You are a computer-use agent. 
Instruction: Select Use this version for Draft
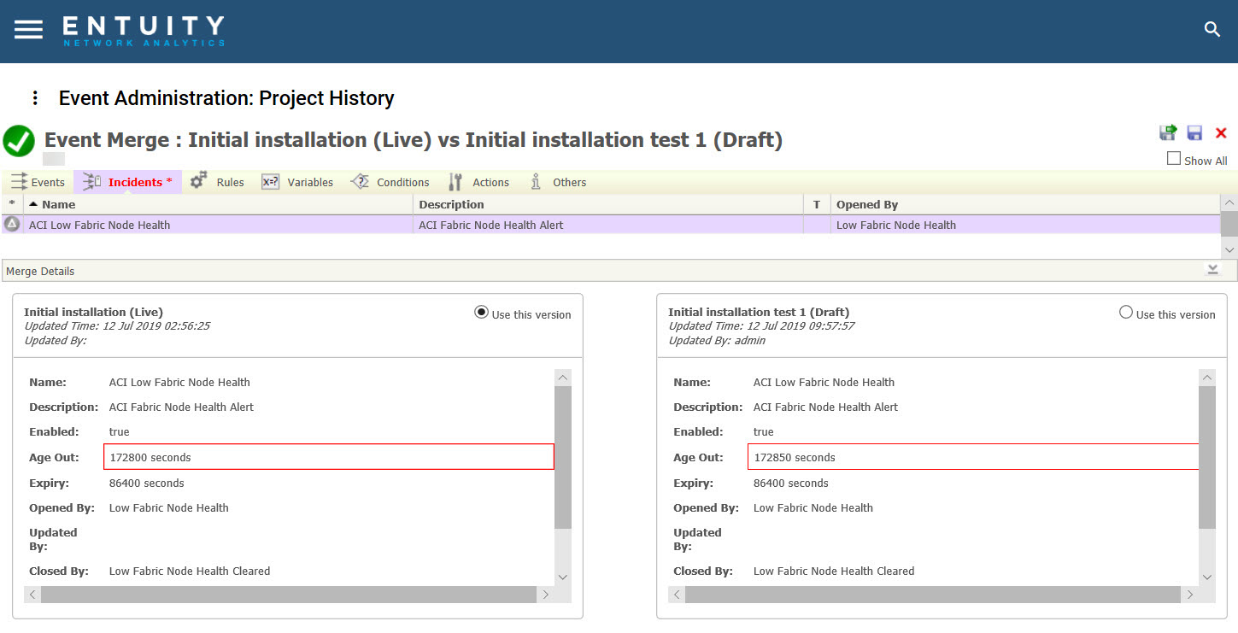click(1126, 313)
